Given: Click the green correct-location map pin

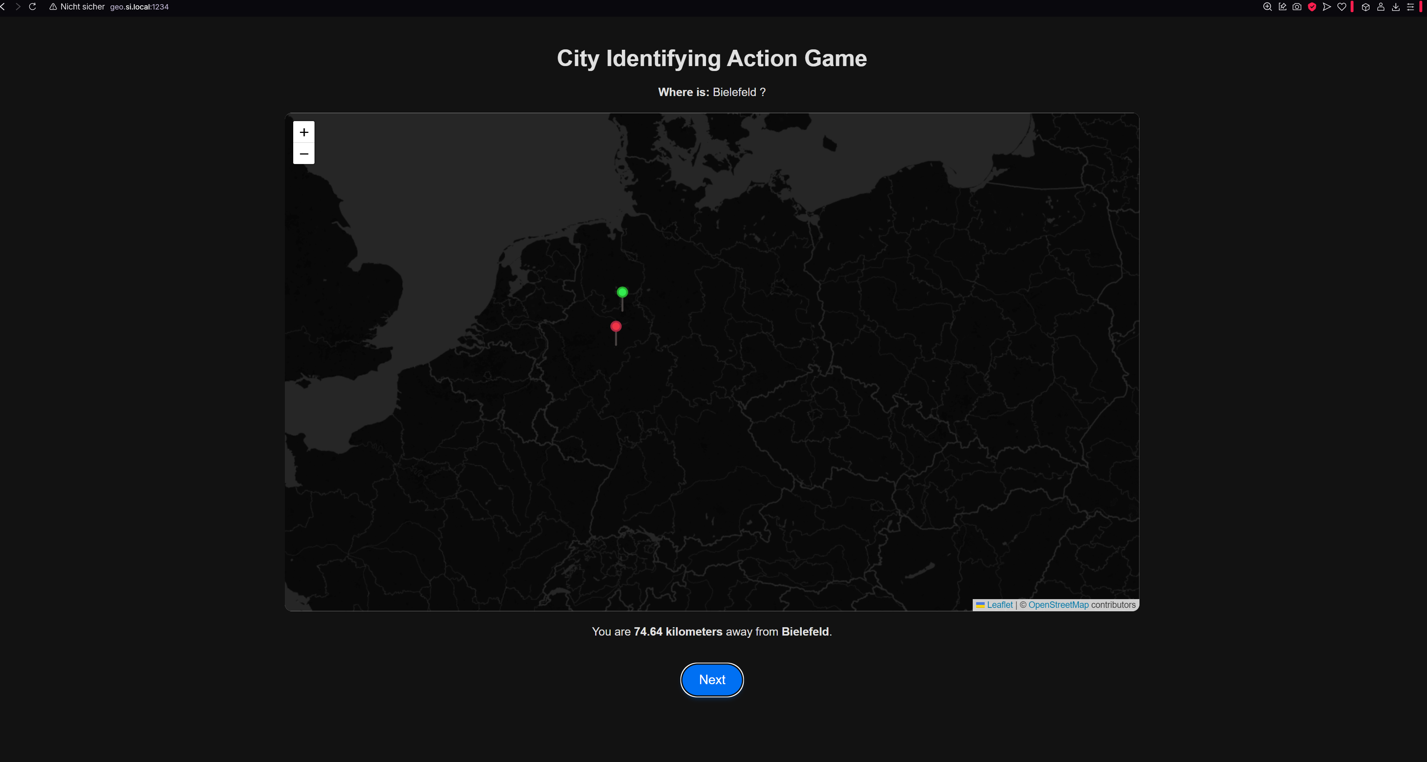Looking at the screenshot, I should point(622,292).
